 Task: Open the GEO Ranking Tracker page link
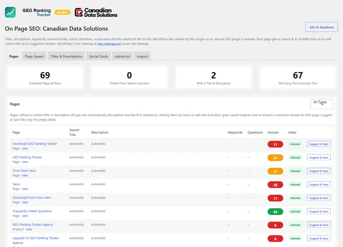point(27,157)
